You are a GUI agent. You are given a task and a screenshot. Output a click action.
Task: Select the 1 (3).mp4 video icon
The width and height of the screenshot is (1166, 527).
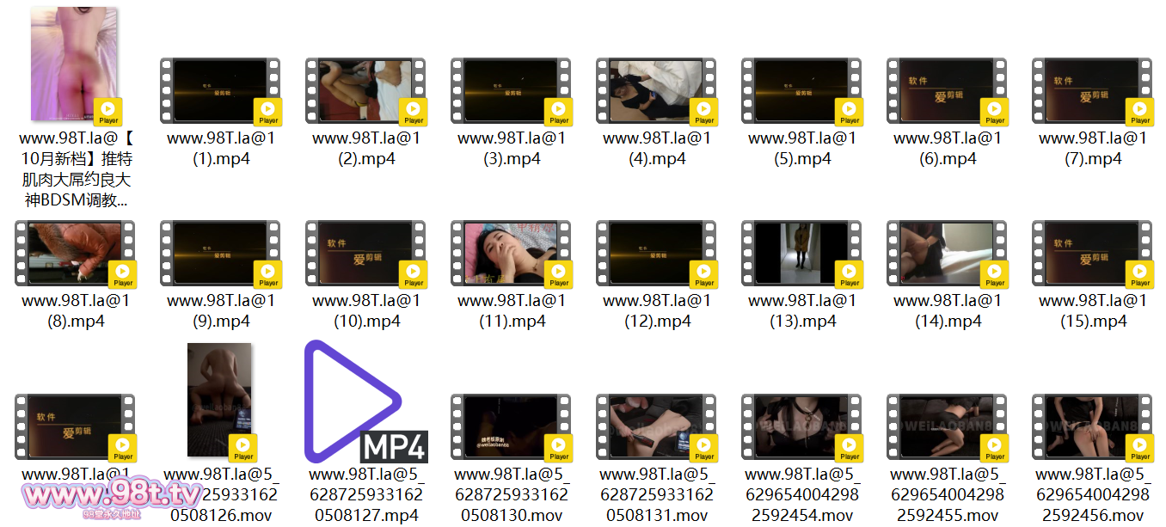pos(511,90)
